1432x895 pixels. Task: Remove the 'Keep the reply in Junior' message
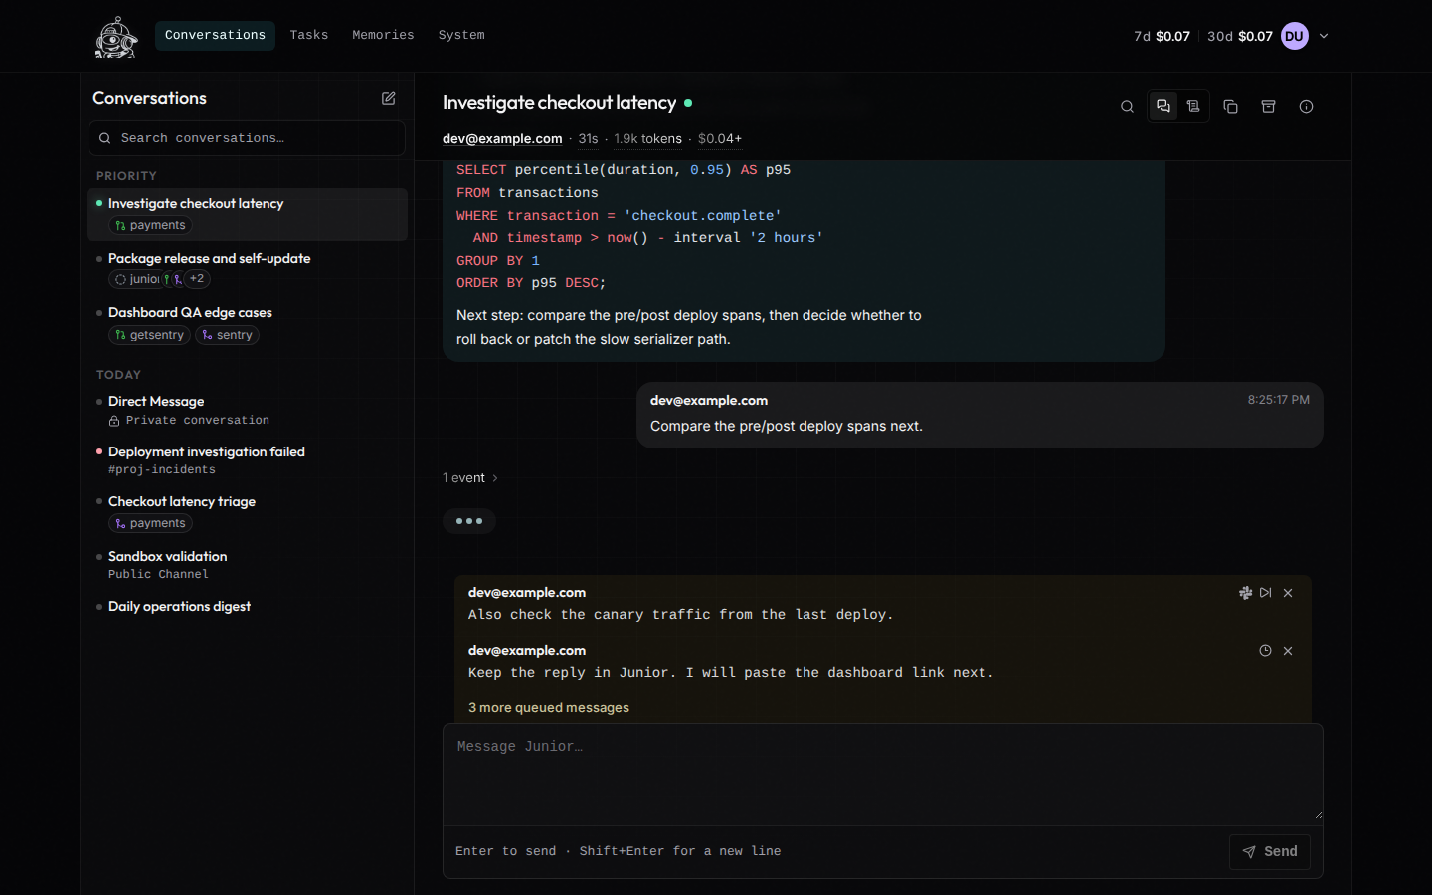(x=1288, y=651)
